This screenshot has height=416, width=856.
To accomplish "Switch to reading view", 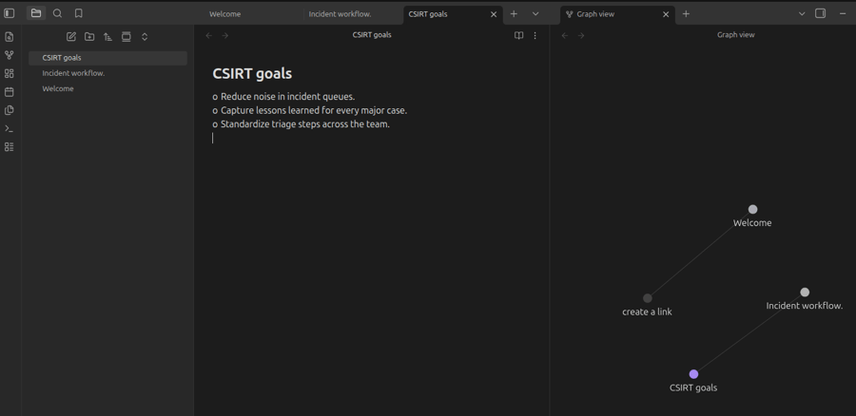I will pyautogui.click(x=519, y=35).
